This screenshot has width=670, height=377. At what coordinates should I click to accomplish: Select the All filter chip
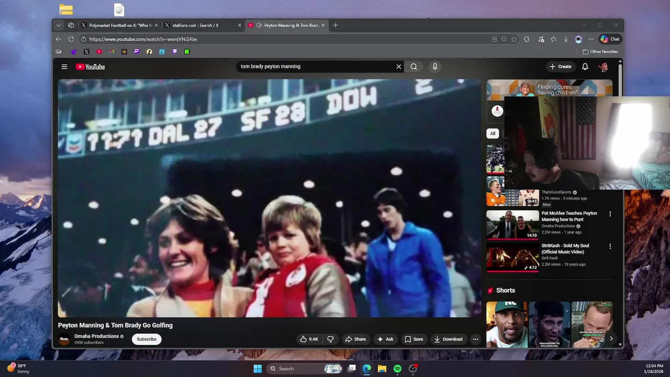tap(493, 133)
